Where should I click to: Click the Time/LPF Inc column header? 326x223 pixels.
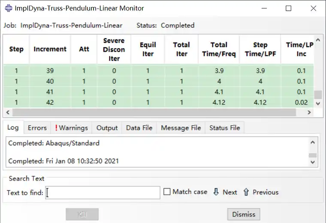(297, 49)
